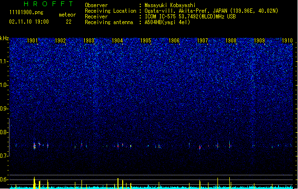Click the meteor count 22

(x=69, y=22)
